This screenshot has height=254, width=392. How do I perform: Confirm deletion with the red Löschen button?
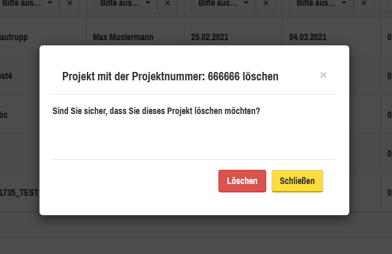242,181
